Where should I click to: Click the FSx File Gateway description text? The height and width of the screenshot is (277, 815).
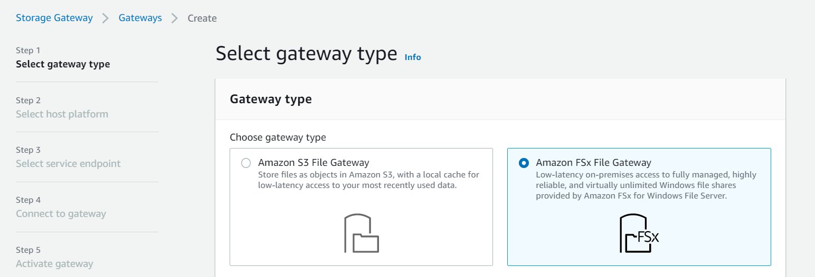click(646, 185)
